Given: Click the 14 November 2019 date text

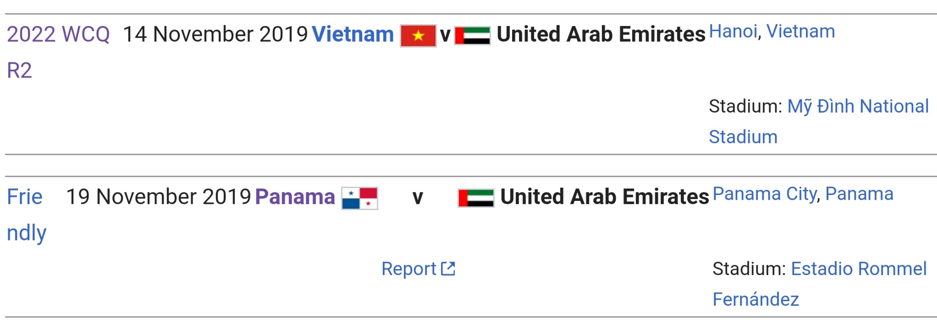Looking at the screenshot, I should 215,34.
